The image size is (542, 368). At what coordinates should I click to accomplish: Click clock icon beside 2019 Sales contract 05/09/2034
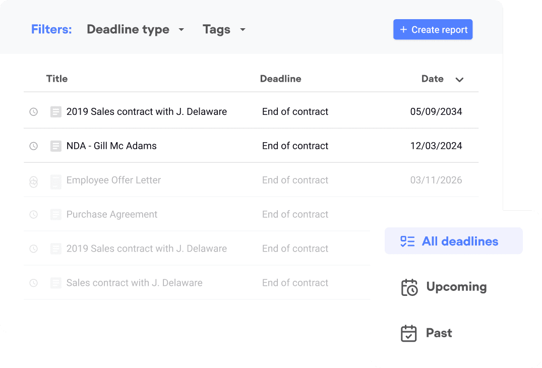(x=34, y=111)
